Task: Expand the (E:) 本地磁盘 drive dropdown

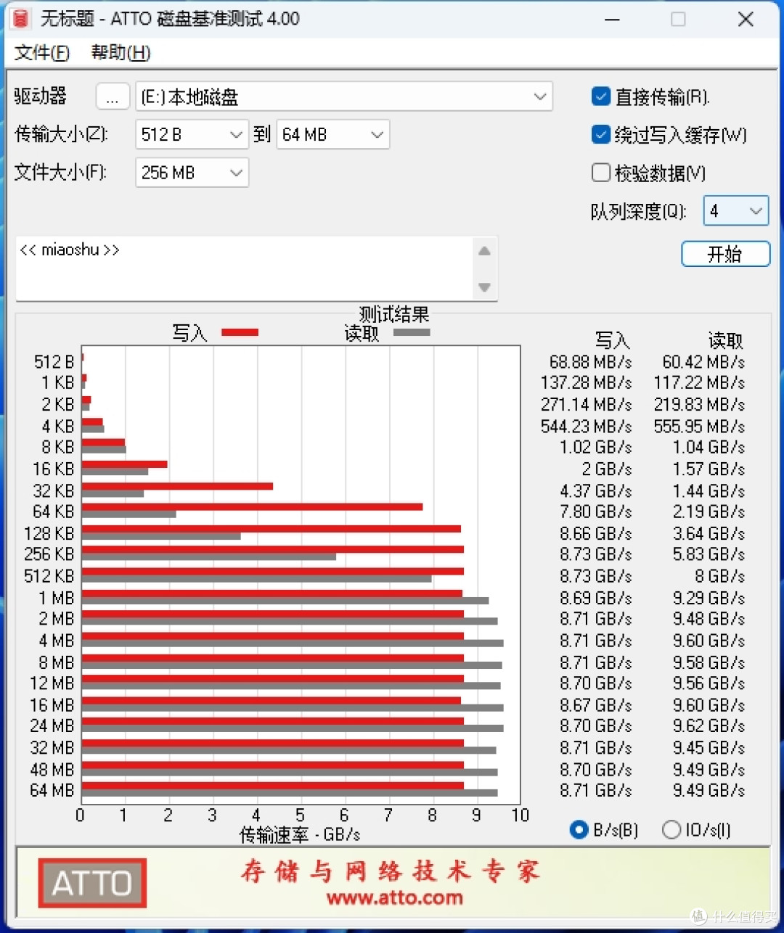Action: coord(344,96)
